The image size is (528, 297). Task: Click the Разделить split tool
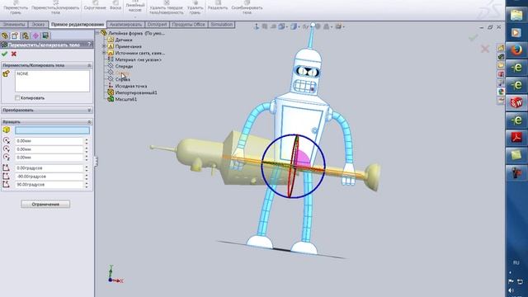tap(218, 6)
